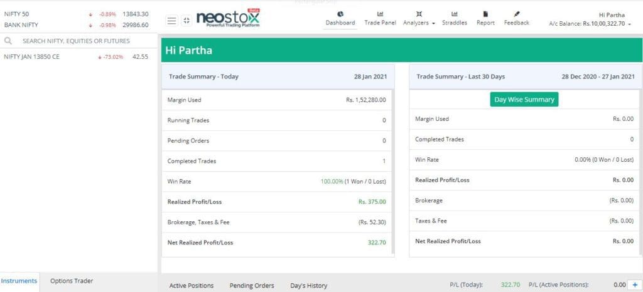Click the (Rs. 52.30) brokerage value
Screen dimensions: 643x292
(x=372, y=222)
